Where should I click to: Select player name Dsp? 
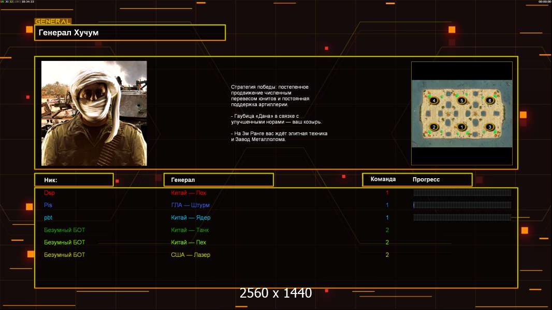[x=49, y=193]
